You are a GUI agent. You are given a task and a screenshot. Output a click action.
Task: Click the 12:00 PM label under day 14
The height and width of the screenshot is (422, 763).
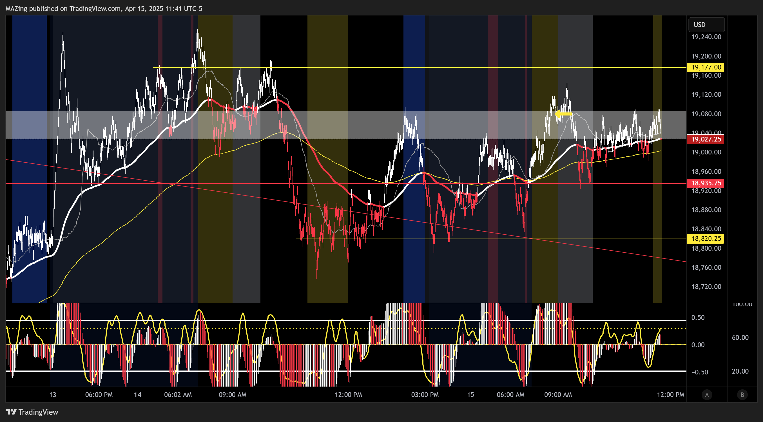pos(348,395)
